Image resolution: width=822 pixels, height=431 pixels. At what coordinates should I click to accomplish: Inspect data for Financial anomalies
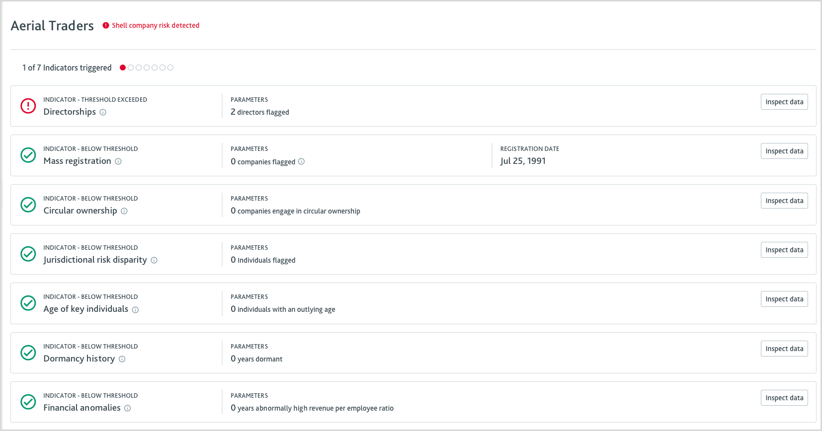pos(784,398)
